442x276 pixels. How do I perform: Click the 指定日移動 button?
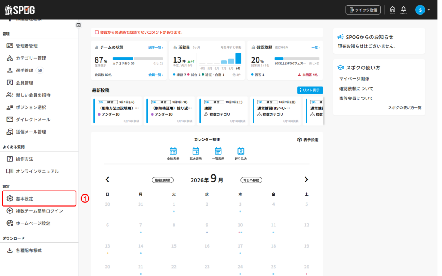tap(163, 180)
